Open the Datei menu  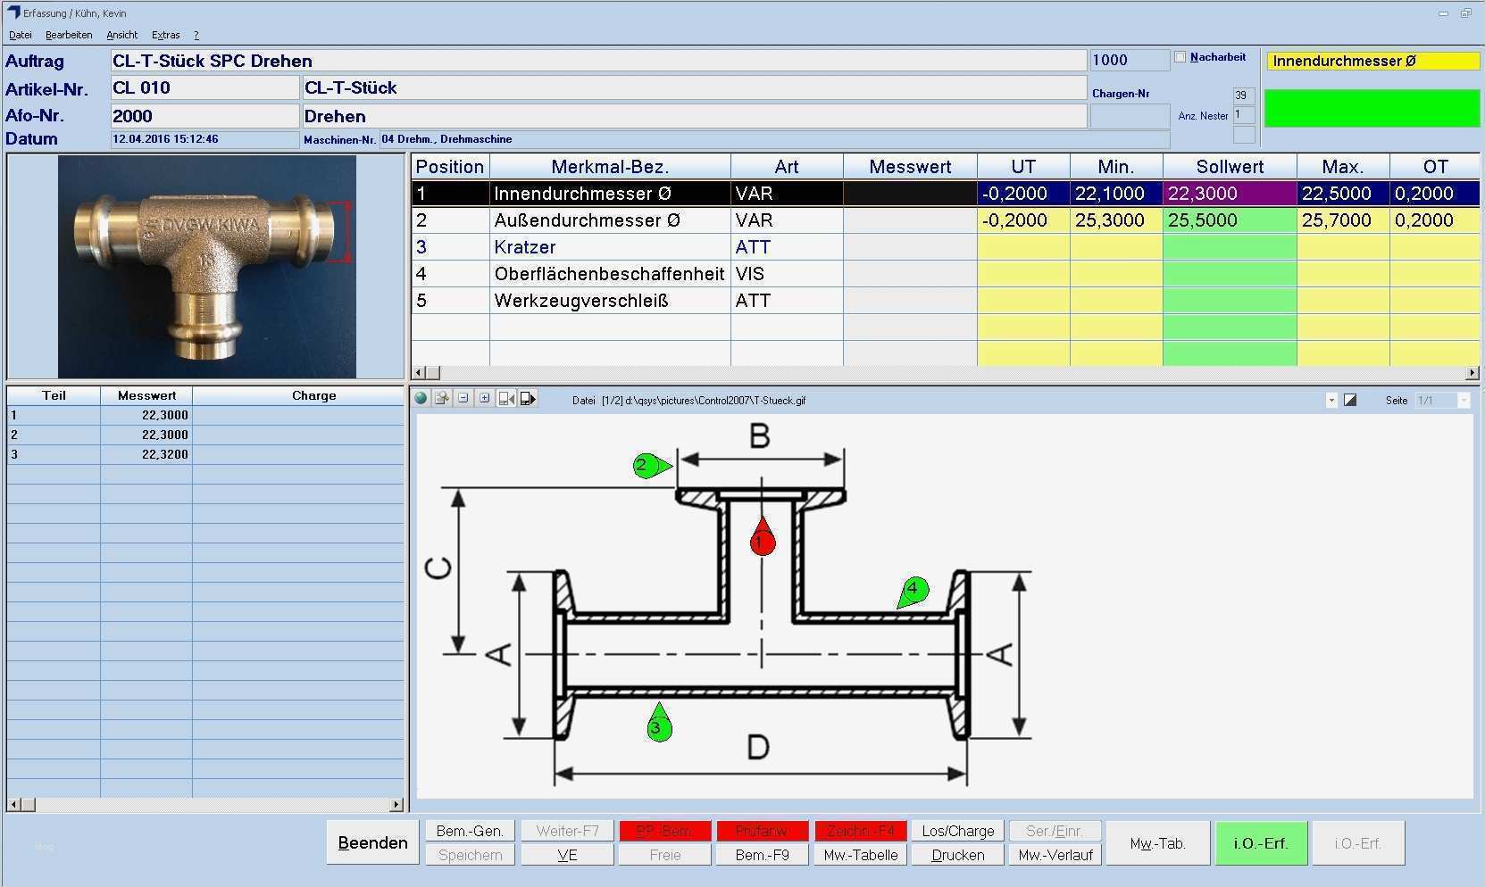21,35
